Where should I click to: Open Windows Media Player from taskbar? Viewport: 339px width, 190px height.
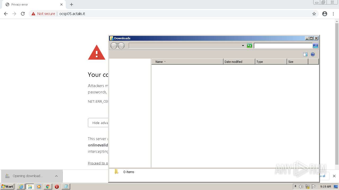coord(39,187)
